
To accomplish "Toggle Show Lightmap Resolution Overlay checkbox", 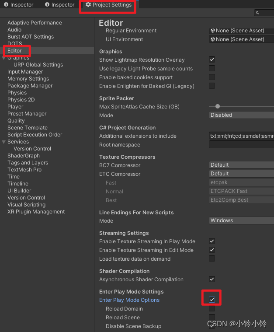I will pyautogui.click(x=212, y=59).
